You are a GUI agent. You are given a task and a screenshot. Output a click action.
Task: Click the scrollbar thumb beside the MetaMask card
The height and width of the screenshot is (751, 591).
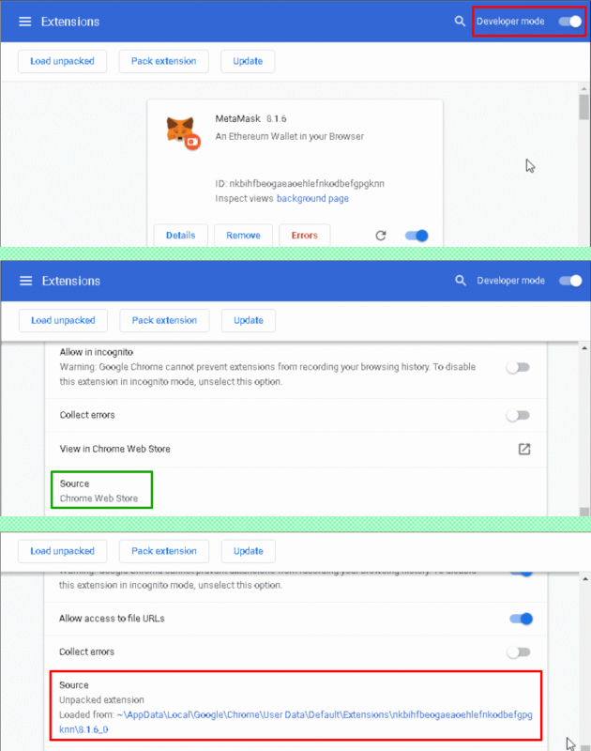click(x=583, y=106)
